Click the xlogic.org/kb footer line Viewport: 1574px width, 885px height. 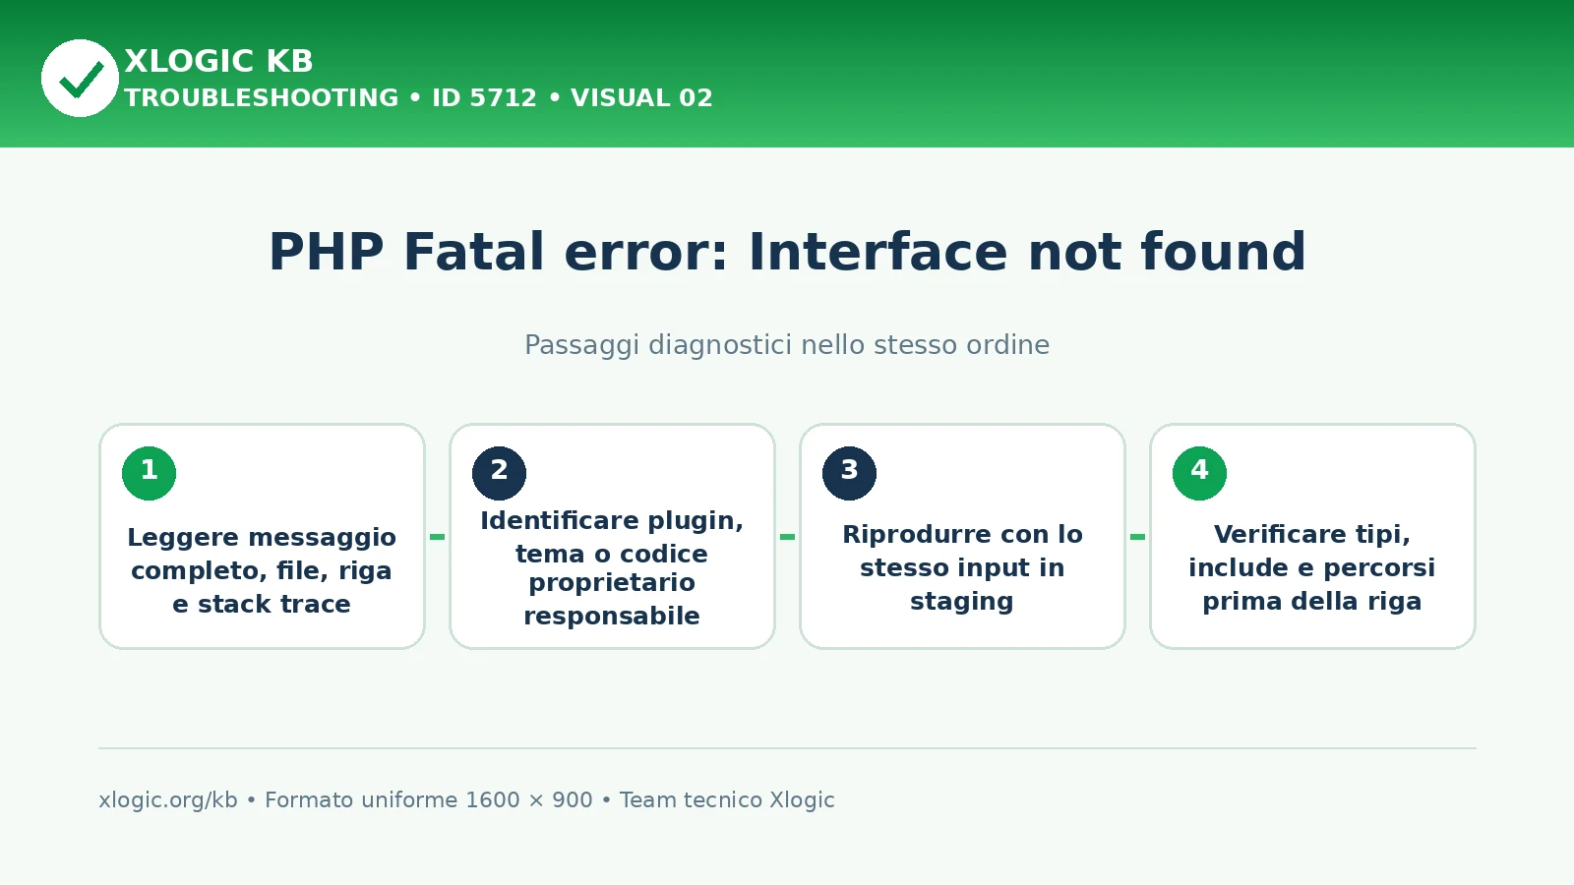466,800
